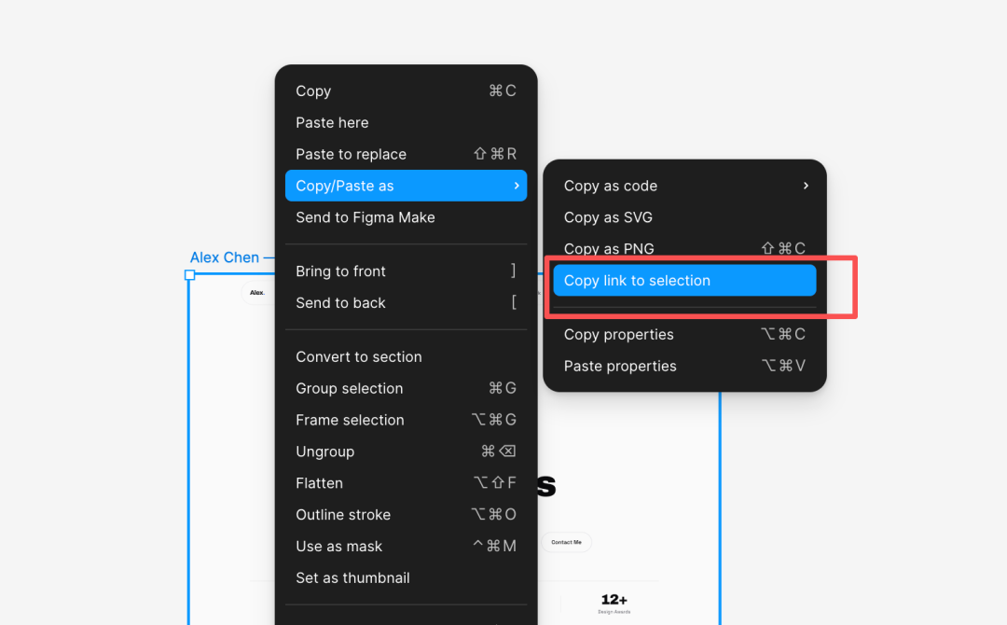Click Copy link to selection
The height and width of the screenshot is (625, 1007).
tap(684, 280)
